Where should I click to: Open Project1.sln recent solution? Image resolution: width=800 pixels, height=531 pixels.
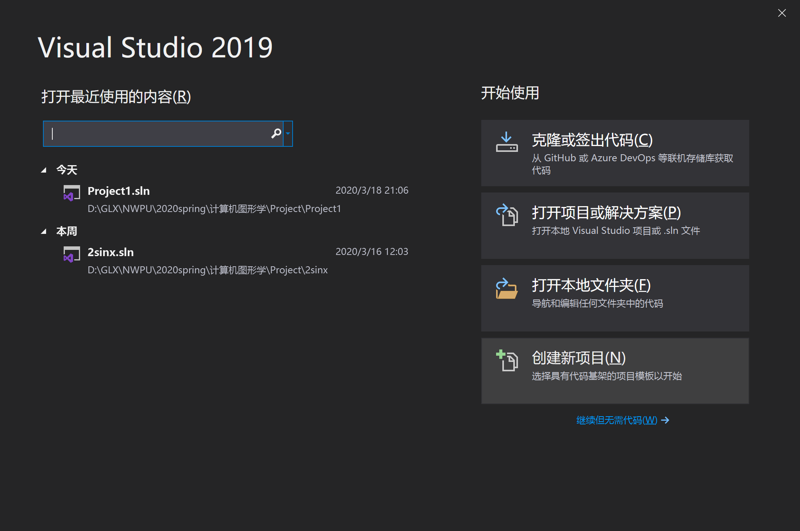coord(236,200)
